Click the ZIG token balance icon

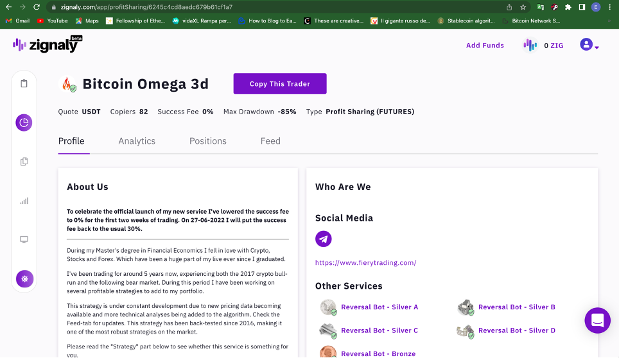click(530, 46)
